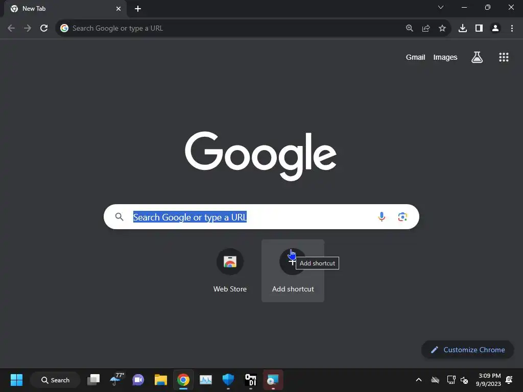Open a new tab with the plus button

[138, 9]
